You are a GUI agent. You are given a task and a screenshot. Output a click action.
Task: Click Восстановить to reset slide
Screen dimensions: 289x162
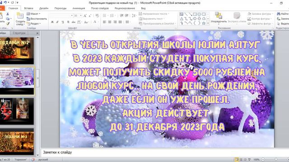tap(37, 19)
